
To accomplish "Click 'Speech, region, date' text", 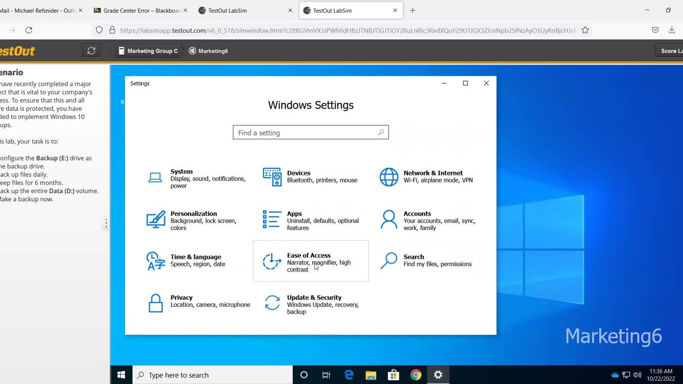I will point(198,264).
